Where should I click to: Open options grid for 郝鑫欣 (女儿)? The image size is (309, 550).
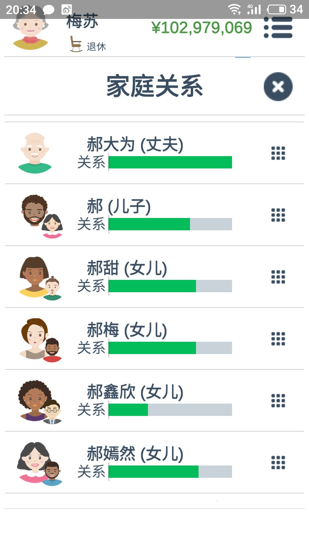278,401
